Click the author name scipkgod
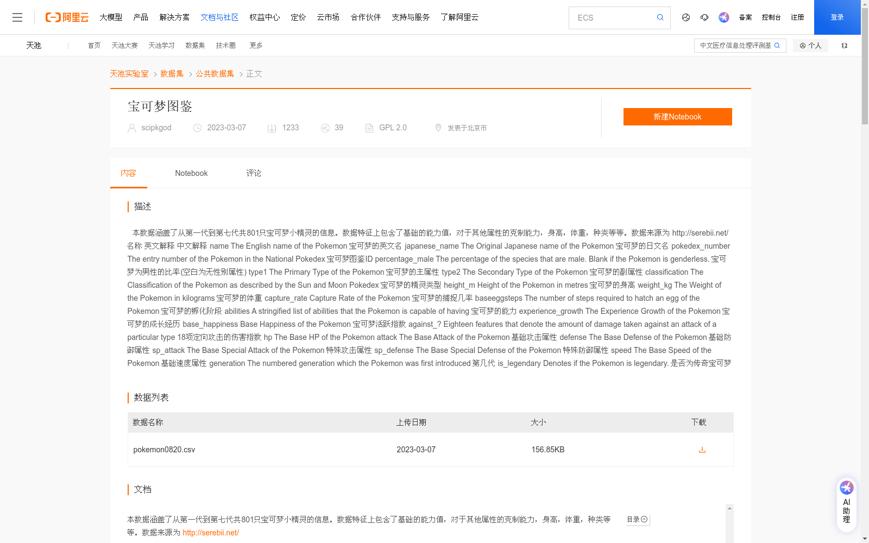The width and height of the screenshot is (869, 543). tap(156, 128)
